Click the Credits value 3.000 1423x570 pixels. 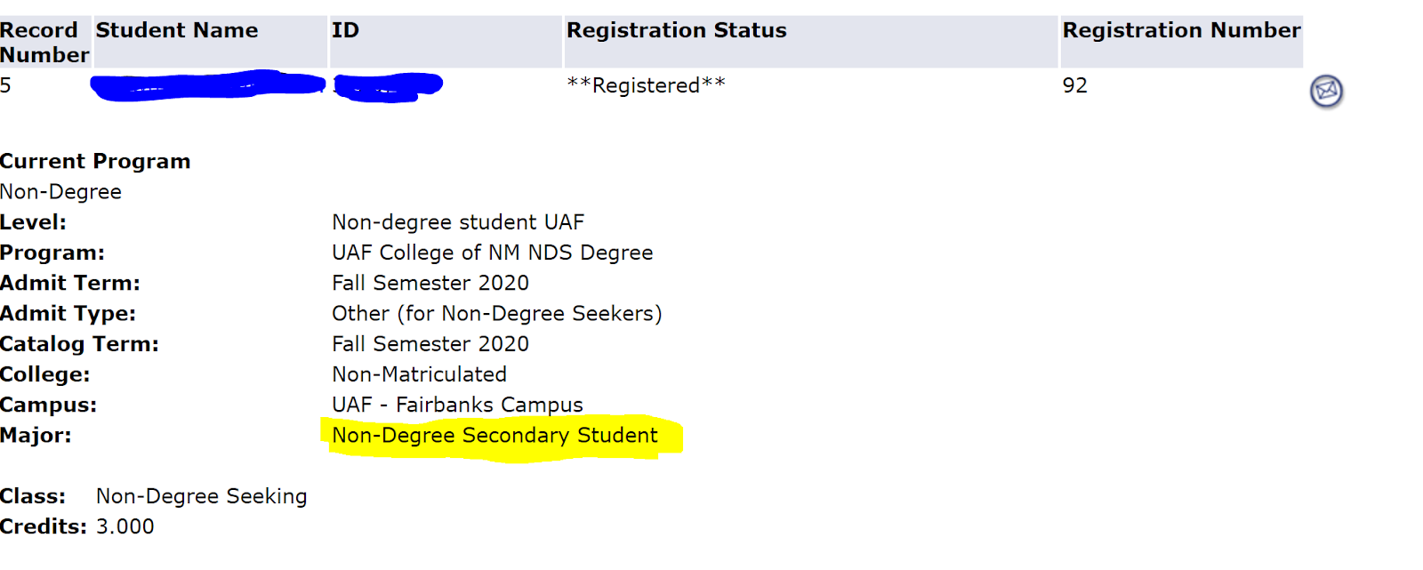[125, 526]
